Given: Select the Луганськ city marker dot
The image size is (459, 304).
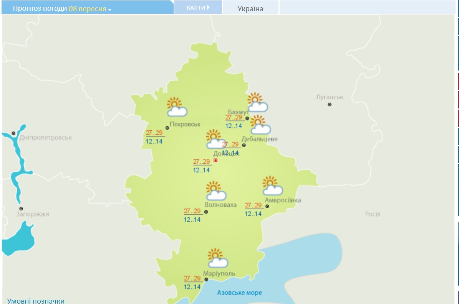Looking at the screenshot, I should point(330,105).
